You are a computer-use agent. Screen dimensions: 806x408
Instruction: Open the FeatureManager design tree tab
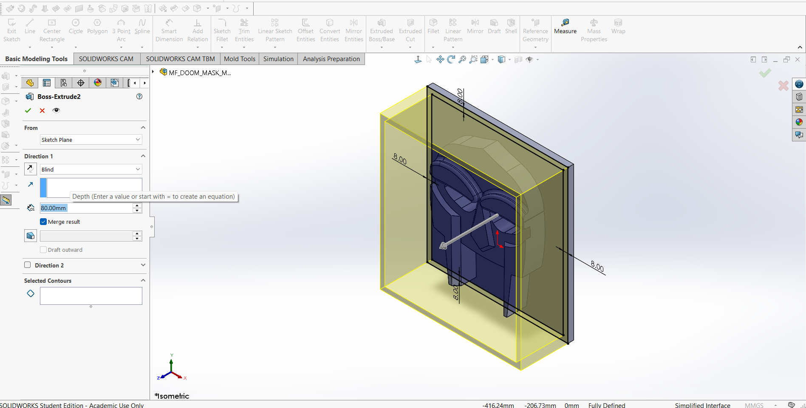click(x=30, y=83)
